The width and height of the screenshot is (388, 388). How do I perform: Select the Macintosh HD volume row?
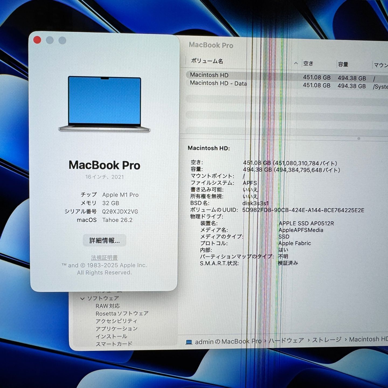click(287, 76)
